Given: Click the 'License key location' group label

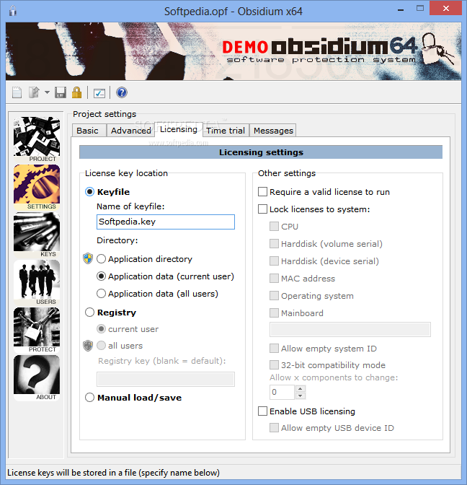Looking at the screenshot, I should point(126,173).
